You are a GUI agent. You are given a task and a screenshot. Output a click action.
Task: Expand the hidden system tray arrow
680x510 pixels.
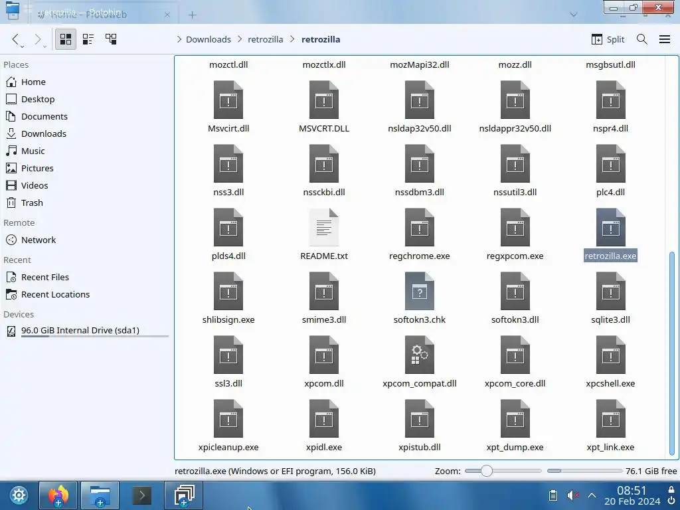tap(592, 495)
